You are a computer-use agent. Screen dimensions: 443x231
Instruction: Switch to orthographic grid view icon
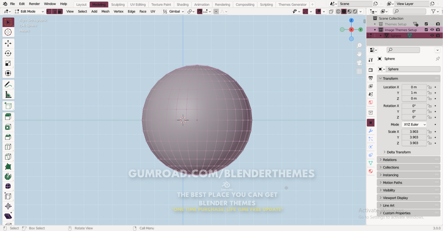[x=359, y=71]
